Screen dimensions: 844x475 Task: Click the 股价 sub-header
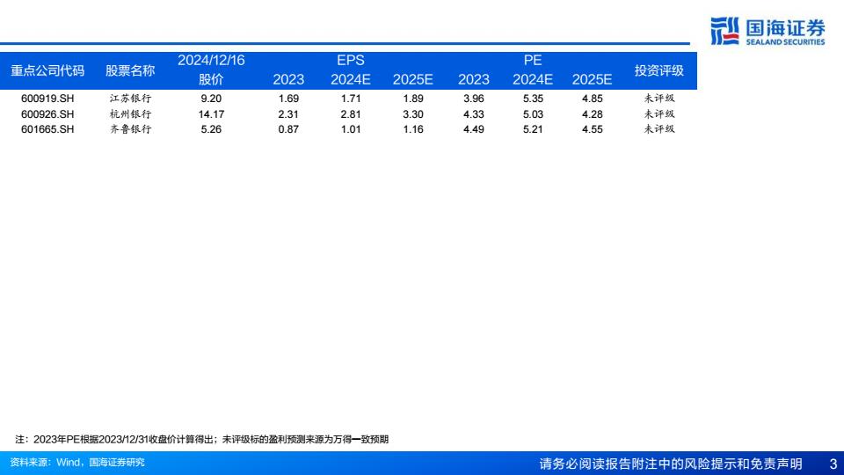coord(211,80)
